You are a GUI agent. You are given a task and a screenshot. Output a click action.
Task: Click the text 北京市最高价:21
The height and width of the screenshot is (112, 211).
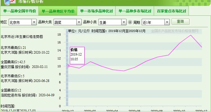click(x=13, y=48)
